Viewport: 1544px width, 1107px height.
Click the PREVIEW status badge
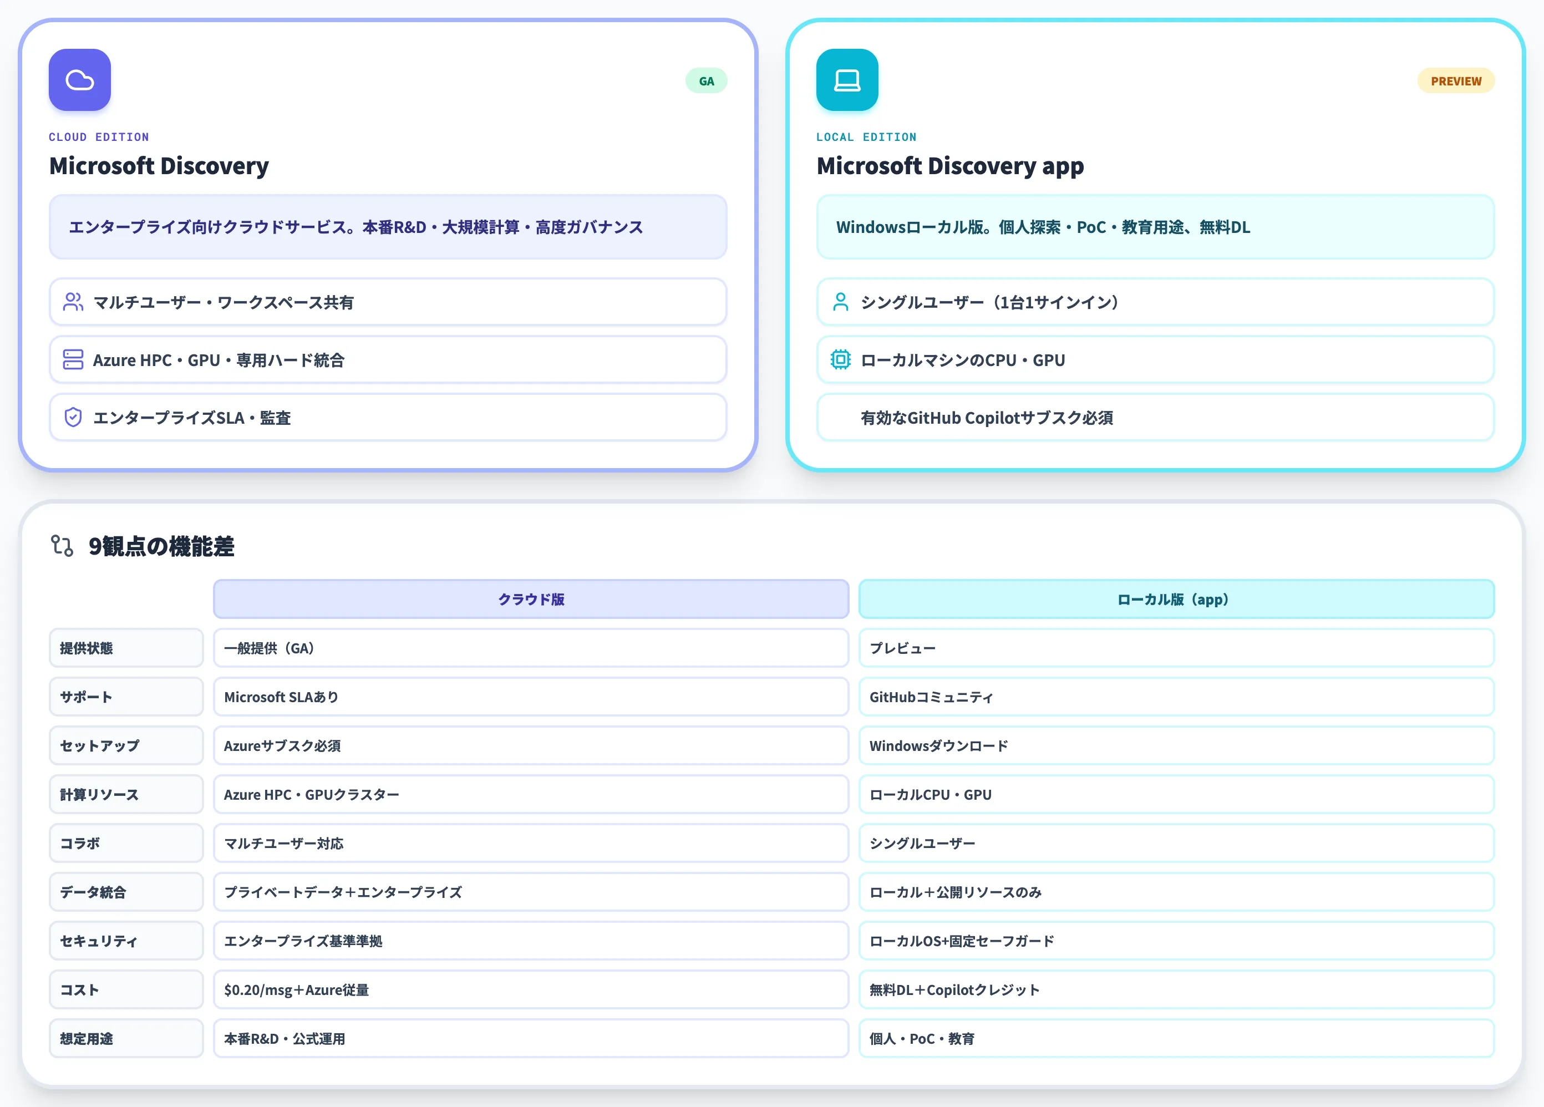click(x=1455, y=81)
